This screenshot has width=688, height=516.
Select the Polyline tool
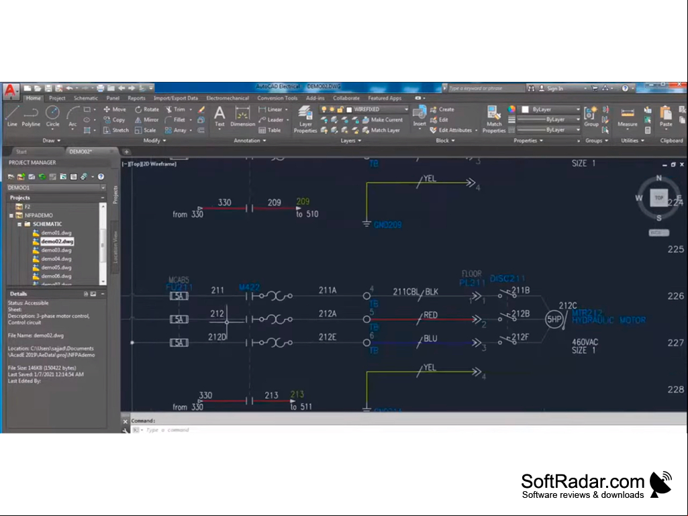(31, 116)
